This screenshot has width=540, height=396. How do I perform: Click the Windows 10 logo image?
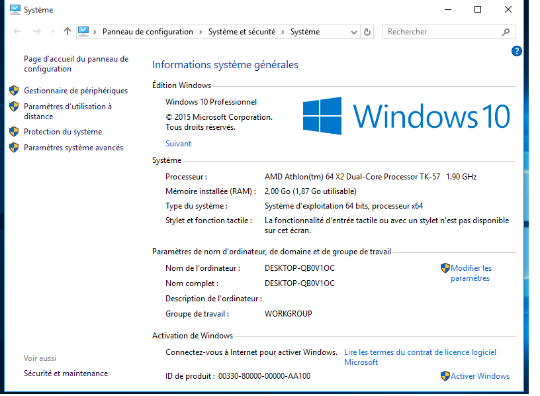click(x=406, y=116)
